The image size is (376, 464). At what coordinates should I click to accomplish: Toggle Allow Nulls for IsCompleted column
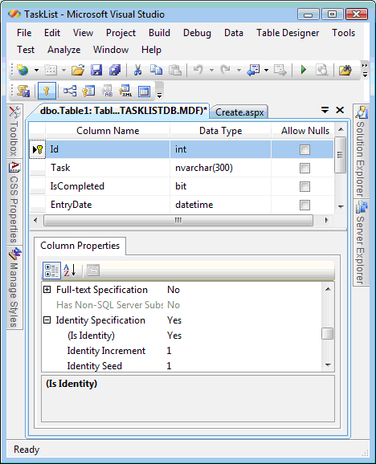(304, 186)
